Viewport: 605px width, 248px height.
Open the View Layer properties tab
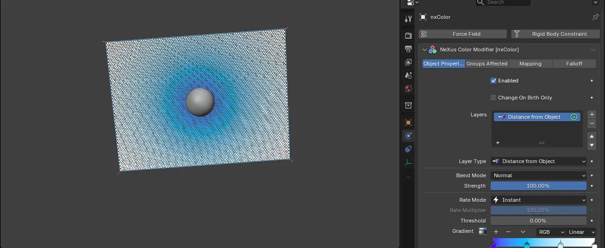tap(408, 62)
